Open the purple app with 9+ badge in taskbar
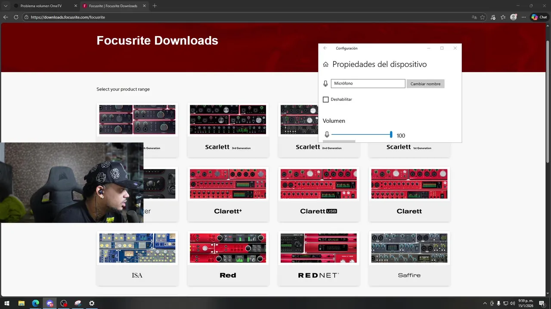 (x=50, y=303)
